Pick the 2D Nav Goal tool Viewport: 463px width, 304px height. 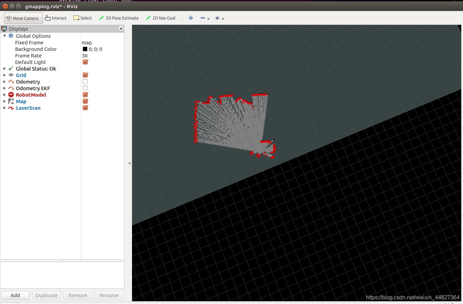click(161, 18)
